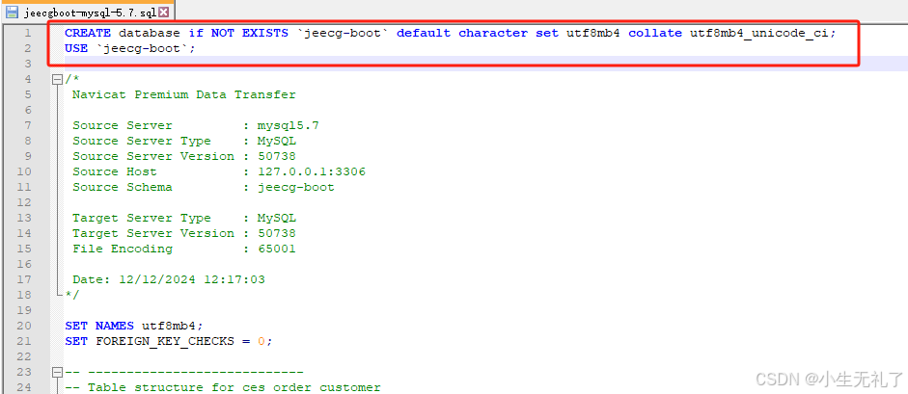Image resolution: width=908 pixels, height=394 pixels.
Task: Click 'jeecg-boot' Source Schema value
Action: 296,187
